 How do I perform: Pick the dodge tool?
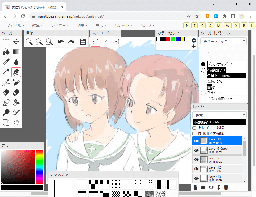click(x=6, y=112)
